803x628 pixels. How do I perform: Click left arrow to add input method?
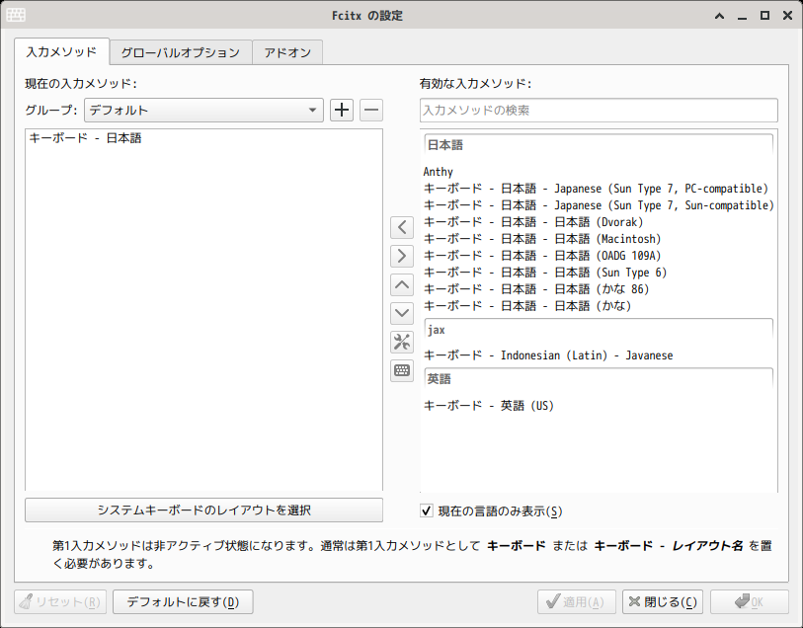pos(402,227)
